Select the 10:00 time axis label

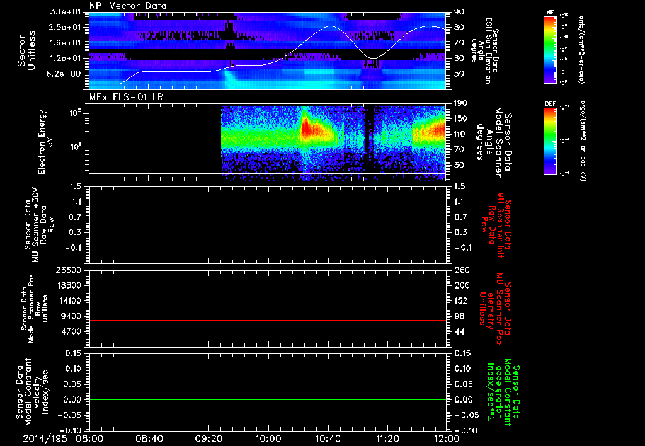tap(268, 438)
